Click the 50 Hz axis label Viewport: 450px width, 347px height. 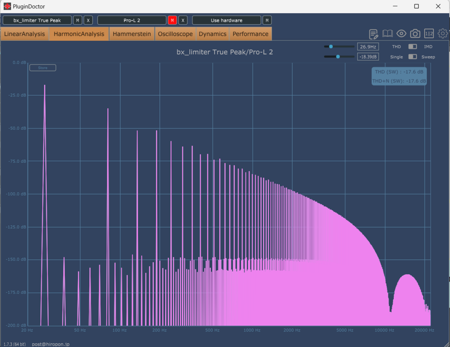point(80,330)
